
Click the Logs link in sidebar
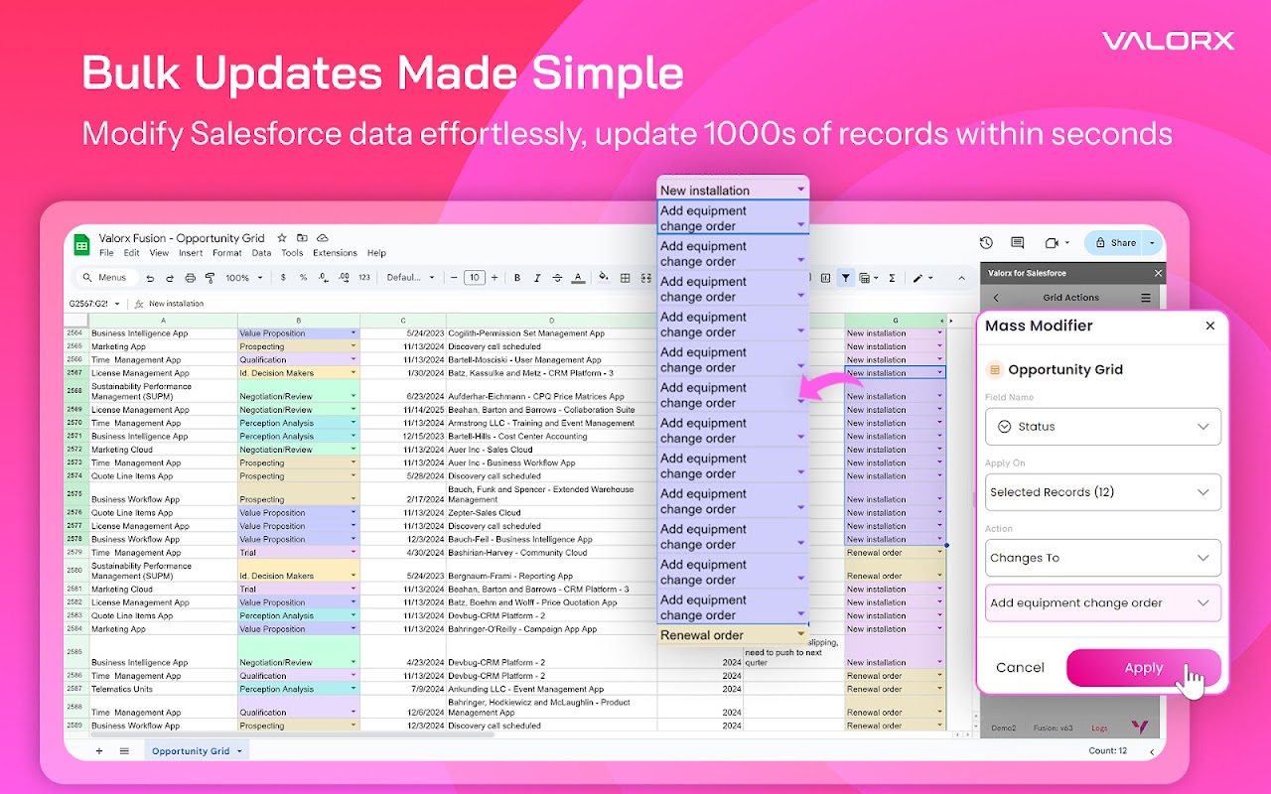1099,728
